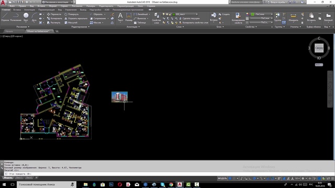This screenshot has width=335, height=188.
Task: Click the Сопряжение fillet tool
Action: click(x=98, y=19)
